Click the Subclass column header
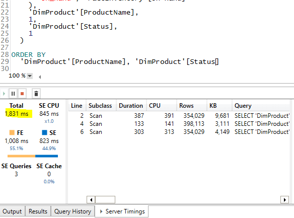Image resolution: width=294 pixels, height=218 pixels. 101,106
